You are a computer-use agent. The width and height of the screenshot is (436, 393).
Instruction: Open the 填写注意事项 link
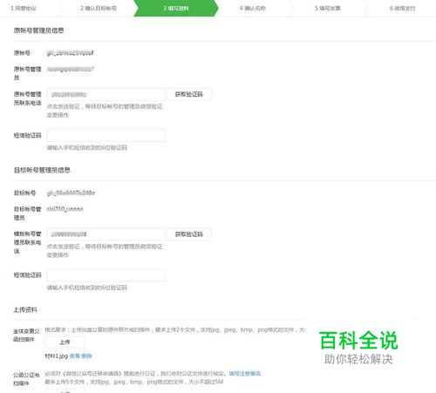coord(244,374)
